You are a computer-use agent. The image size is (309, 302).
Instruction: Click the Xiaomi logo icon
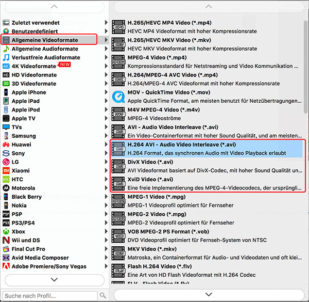pyautogui.click(x=6, y=170)
